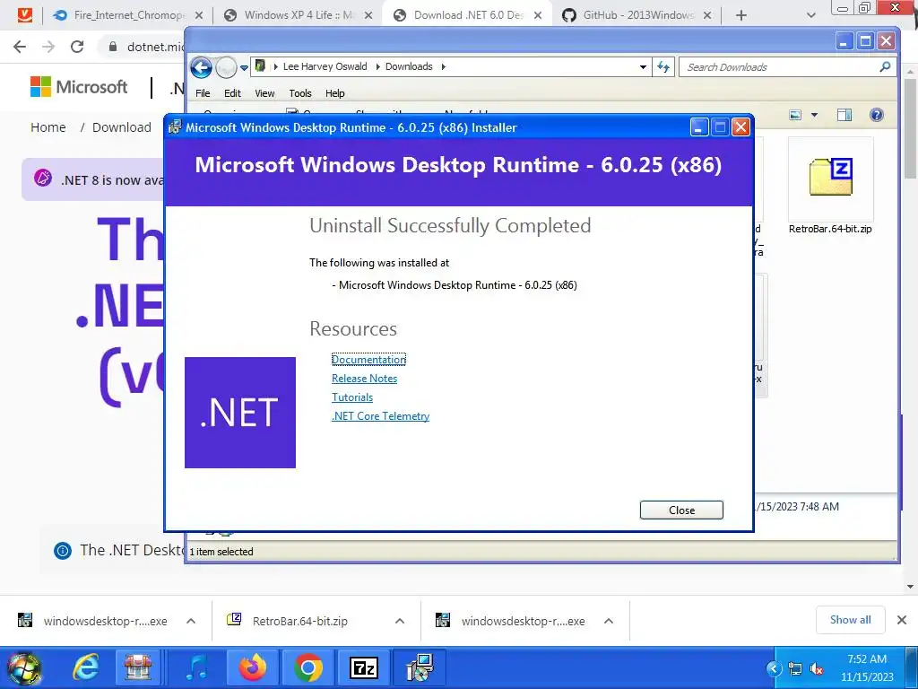Switch to Fire_Internet_Chrome browser tab
Image resolution: width=918 pixels, height=689 pixels.
pyautogui.click(x=126, y=15)
